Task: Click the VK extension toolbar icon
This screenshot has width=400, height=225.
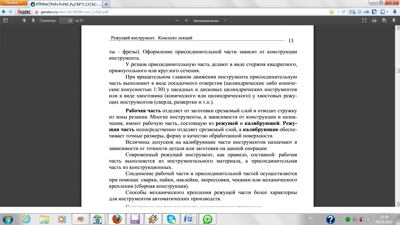Action: click(x=374, y=12)
